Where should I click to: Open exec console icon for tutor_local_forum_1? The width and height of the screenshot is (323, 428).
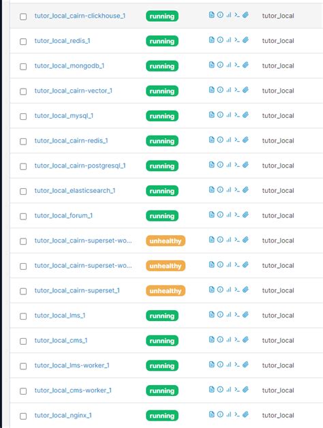237,215
